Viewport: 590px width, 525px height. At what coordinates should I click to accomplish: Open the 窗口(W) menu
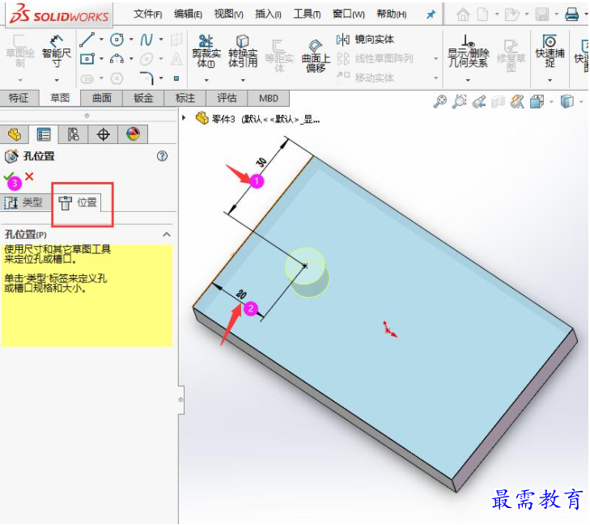(349, 15)
